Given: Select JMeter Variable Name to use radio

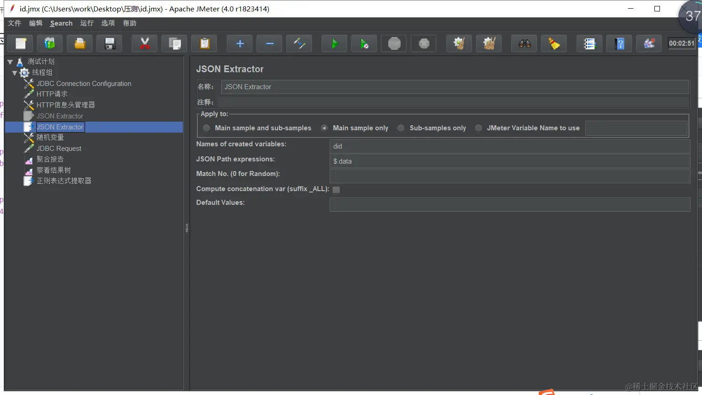Looking at the screenshot, I should click(478, 128).
